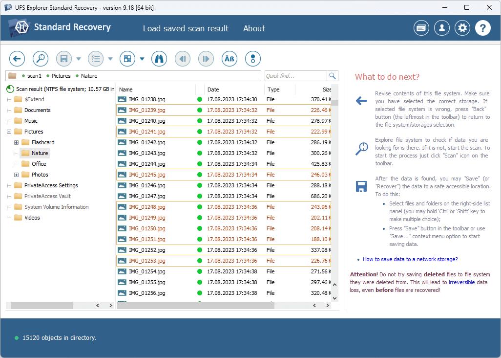Click the Standard Recovery logo
Image resolution: width=501 pixels, height=358 pixels.
pyautogui.click(x=60, y=27)
